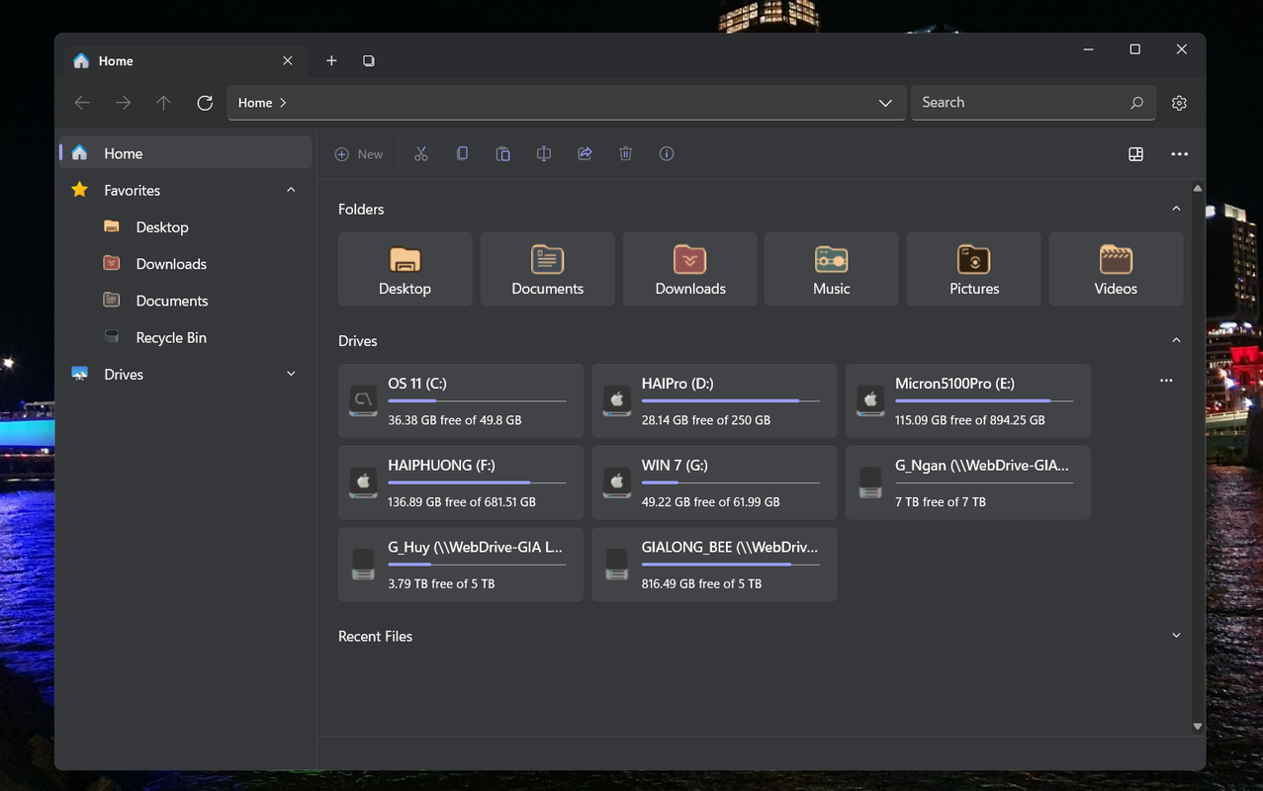Click the Copy icon in toolbar
The image size is (1263, 791).
tap(462, 154)
